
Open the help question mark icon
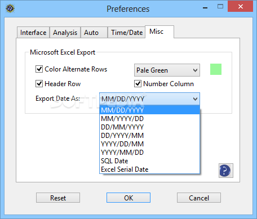click(x=226, y=171)
